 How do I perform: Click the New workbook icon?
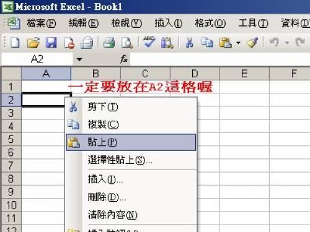(15, 43)
